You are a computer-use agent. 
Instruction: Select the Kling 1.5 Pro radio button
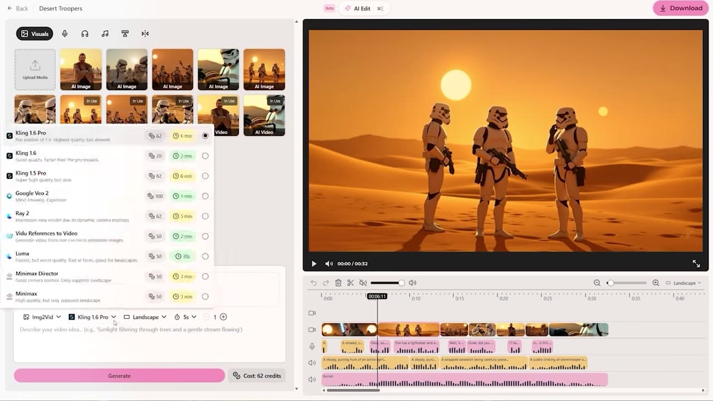(x=206, y=176)
